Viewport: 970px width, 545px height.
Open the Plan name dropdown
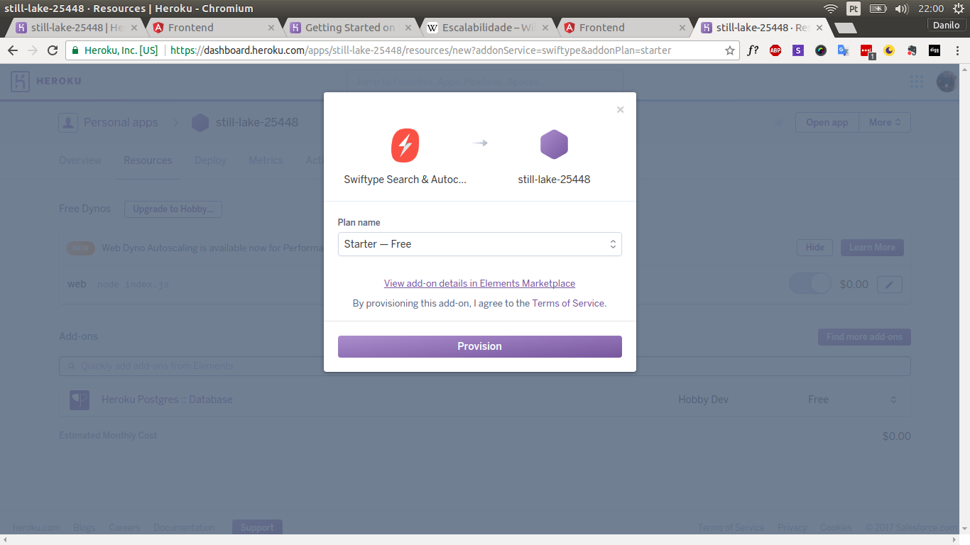480,244
